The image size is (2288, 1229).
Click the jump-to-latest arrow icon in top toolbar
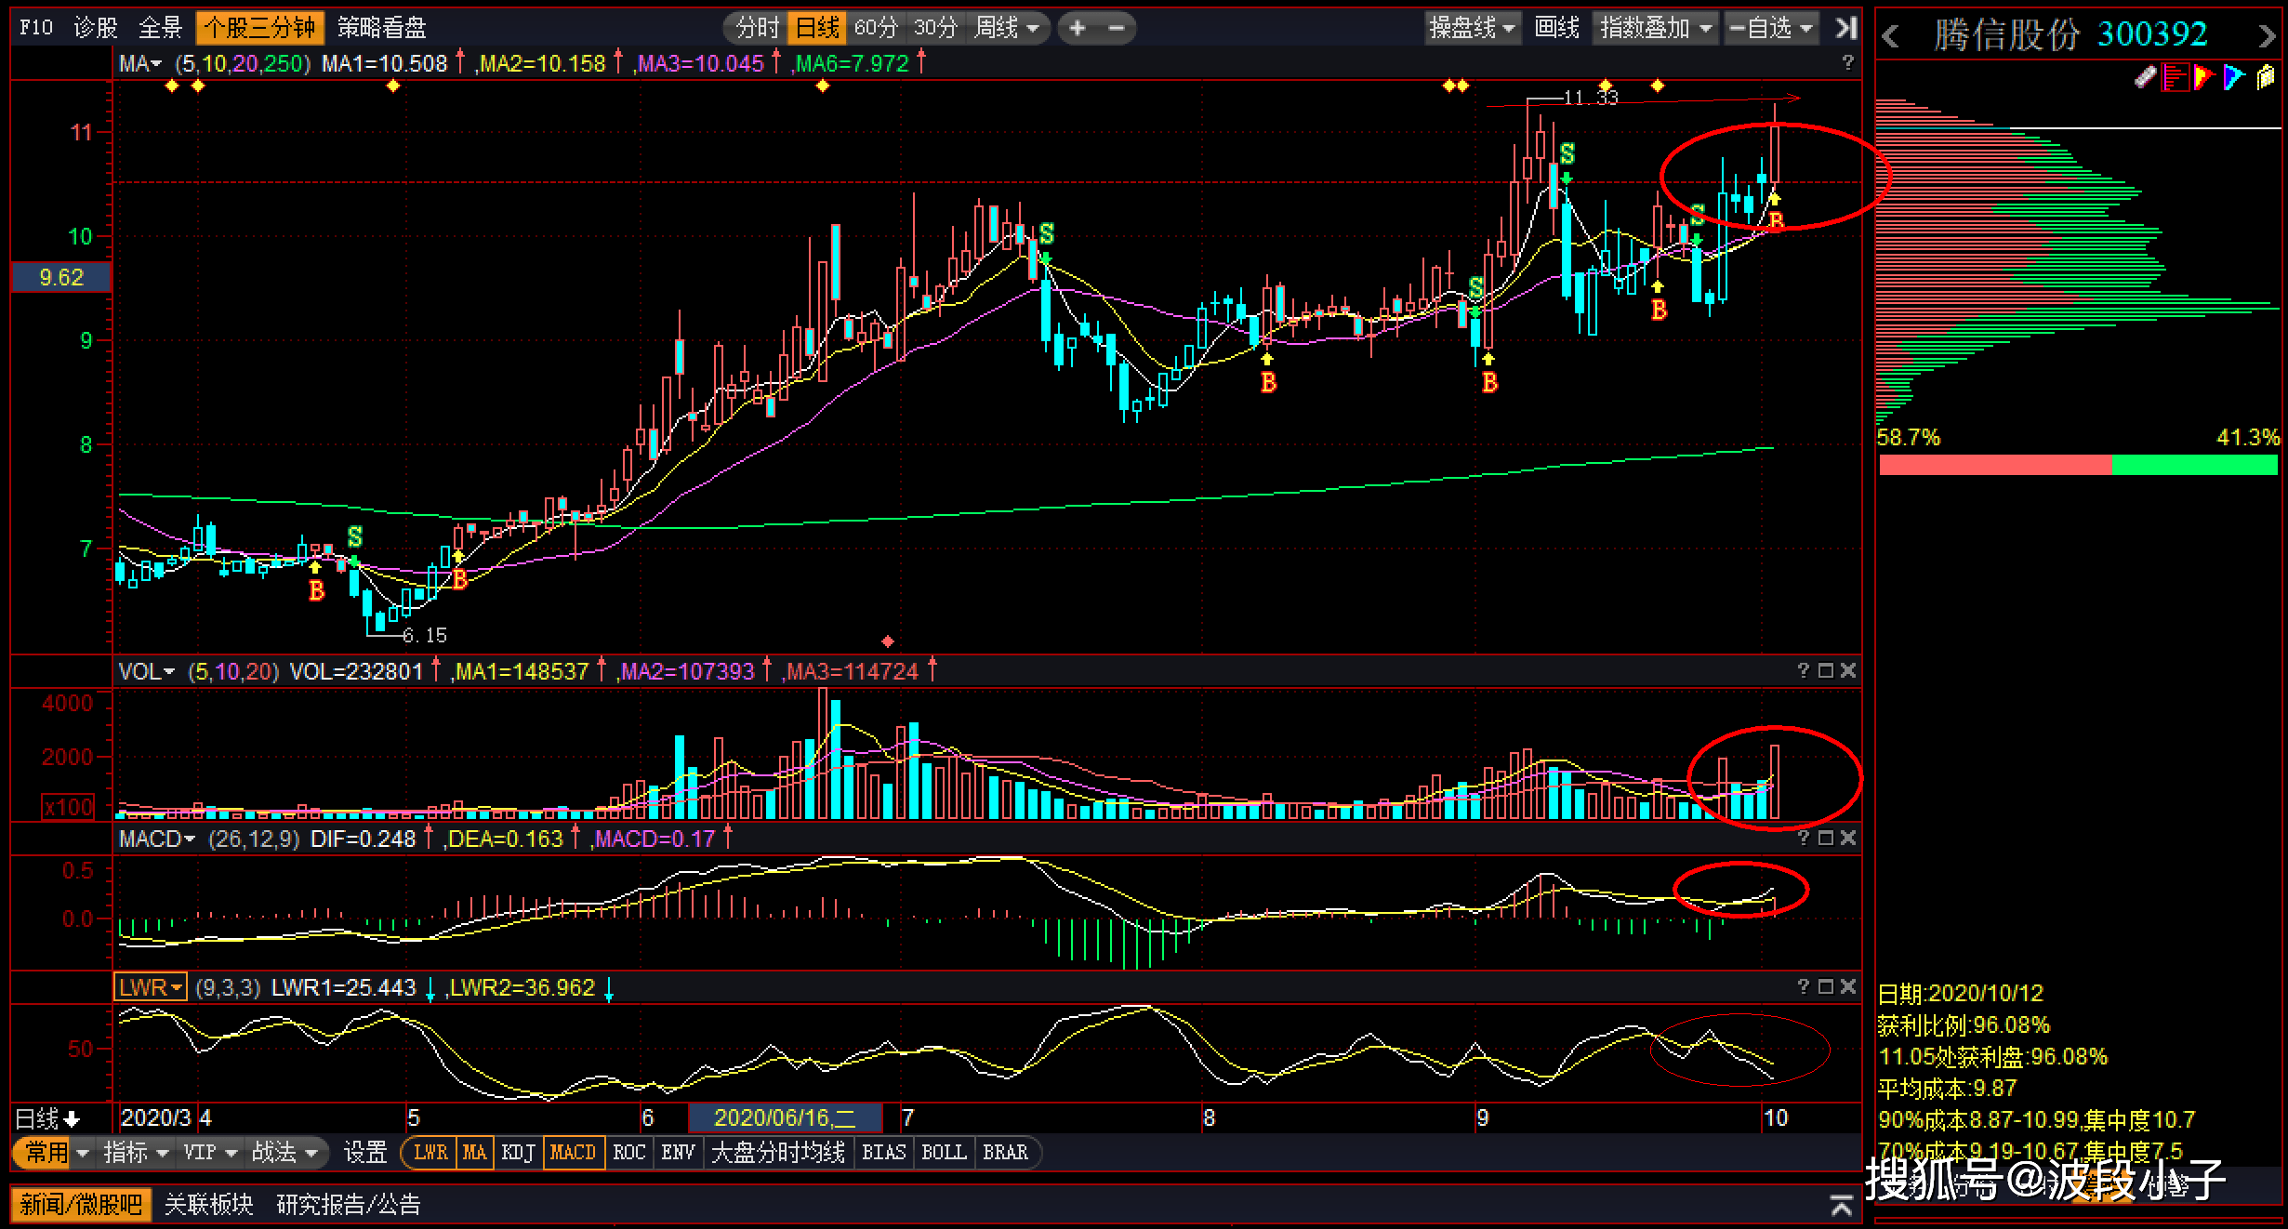pyautogui.click(x=1846, y=28)
